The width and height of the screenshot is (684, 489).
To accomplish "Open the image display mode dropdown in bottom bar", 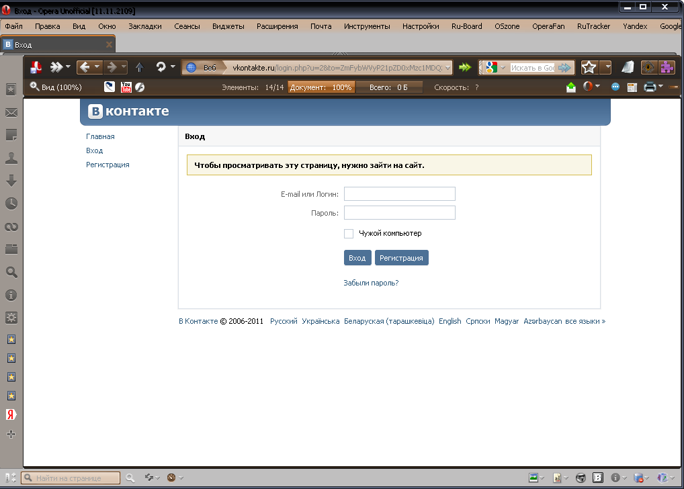I will coord(542,478).
